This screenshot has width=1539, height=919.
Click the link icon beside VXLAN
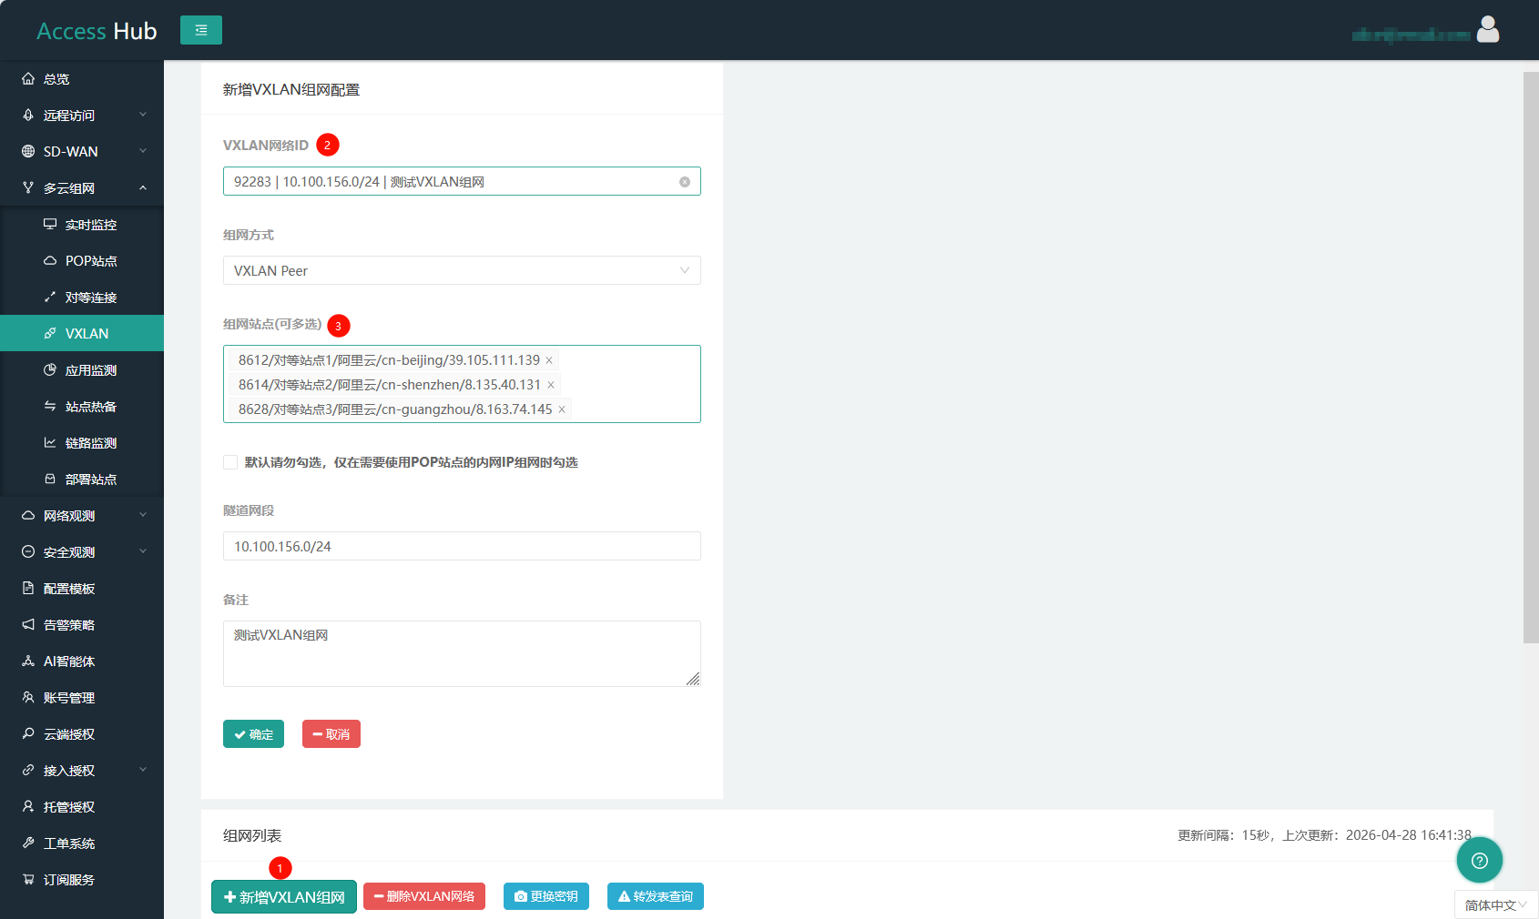[50, 334]
